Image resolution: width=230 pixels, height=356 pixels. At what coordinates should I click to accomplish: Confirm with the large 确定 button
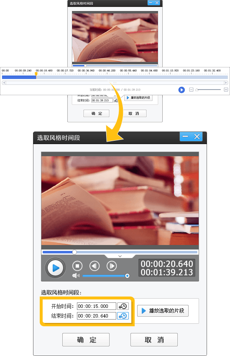point(86,340)
